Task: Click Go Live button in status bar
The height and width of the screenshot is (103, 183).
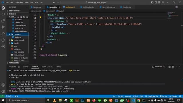Action: coord(164,96)
